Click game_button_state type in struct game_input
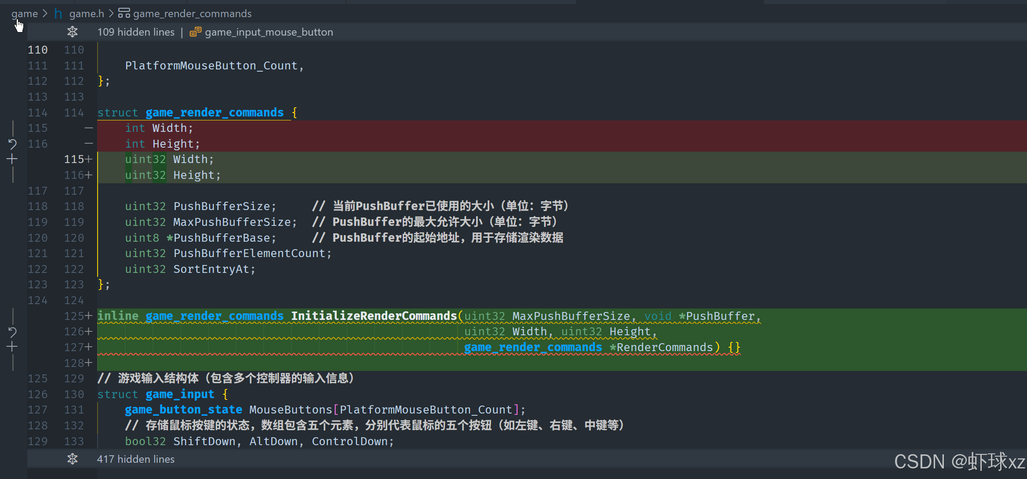This screenshot has width=1027, height=479. click(183, 410)
